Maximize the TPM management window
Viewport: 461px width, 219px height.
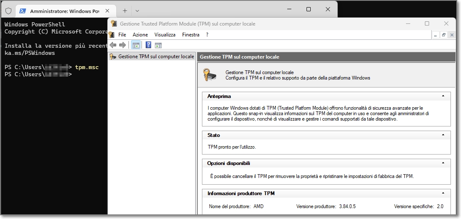[x=427, y=24]
